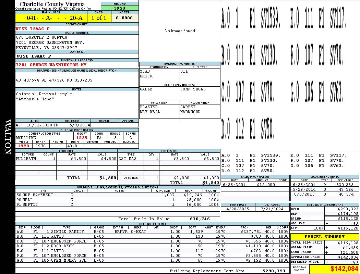
Task: Select the DEP % value 40.0 in Building Information
Action: [72, 146]
